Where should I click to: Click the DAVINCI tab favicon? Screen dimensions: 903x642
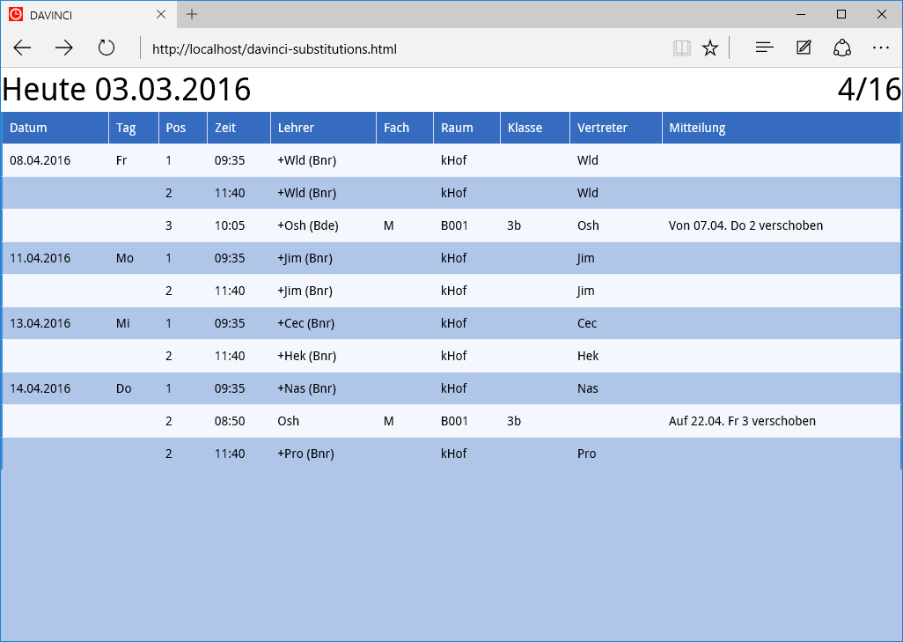click(15, 14)
